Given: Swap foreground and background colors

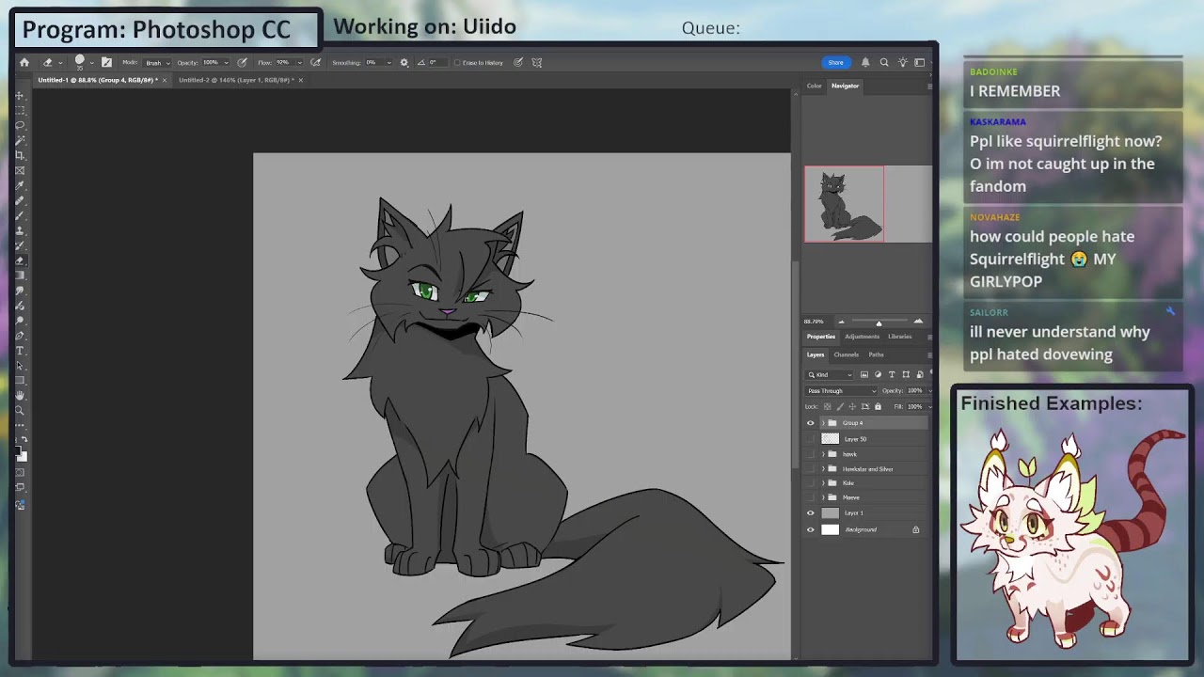Looking at the screenshot, I should click(x=24, y=439).
